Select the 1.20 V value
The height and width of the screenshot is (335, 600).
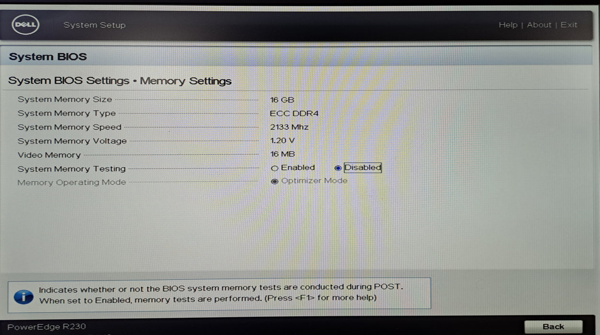pyautogui.click(x=283, y=141)
